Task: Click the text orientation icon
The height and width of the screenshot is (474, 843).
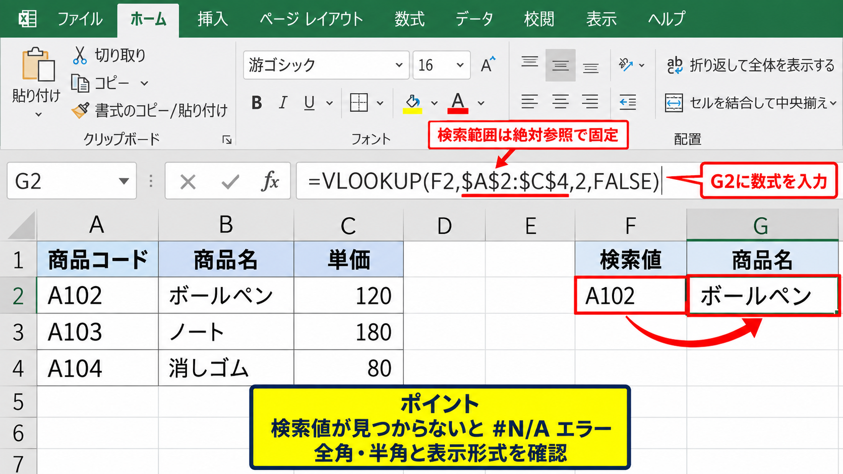Action: (626, 64)
